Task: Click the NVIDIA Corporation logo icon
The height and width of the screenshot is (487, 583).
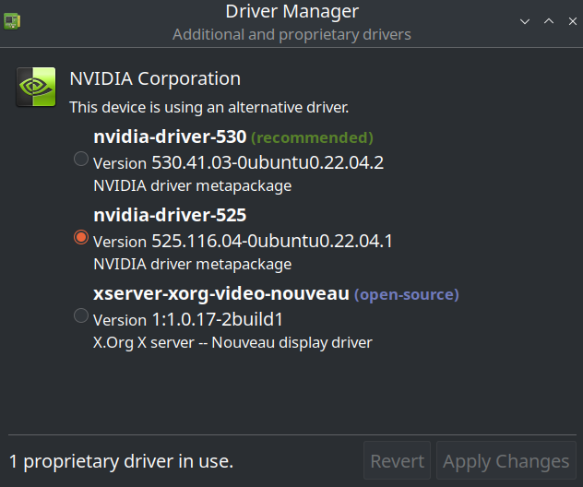Action: (36, 87)
